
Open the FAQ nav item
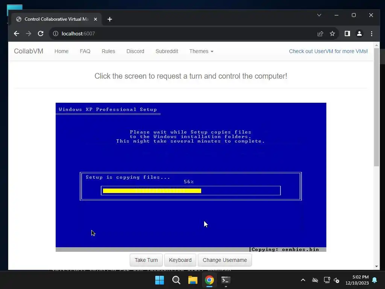[85, 51]
